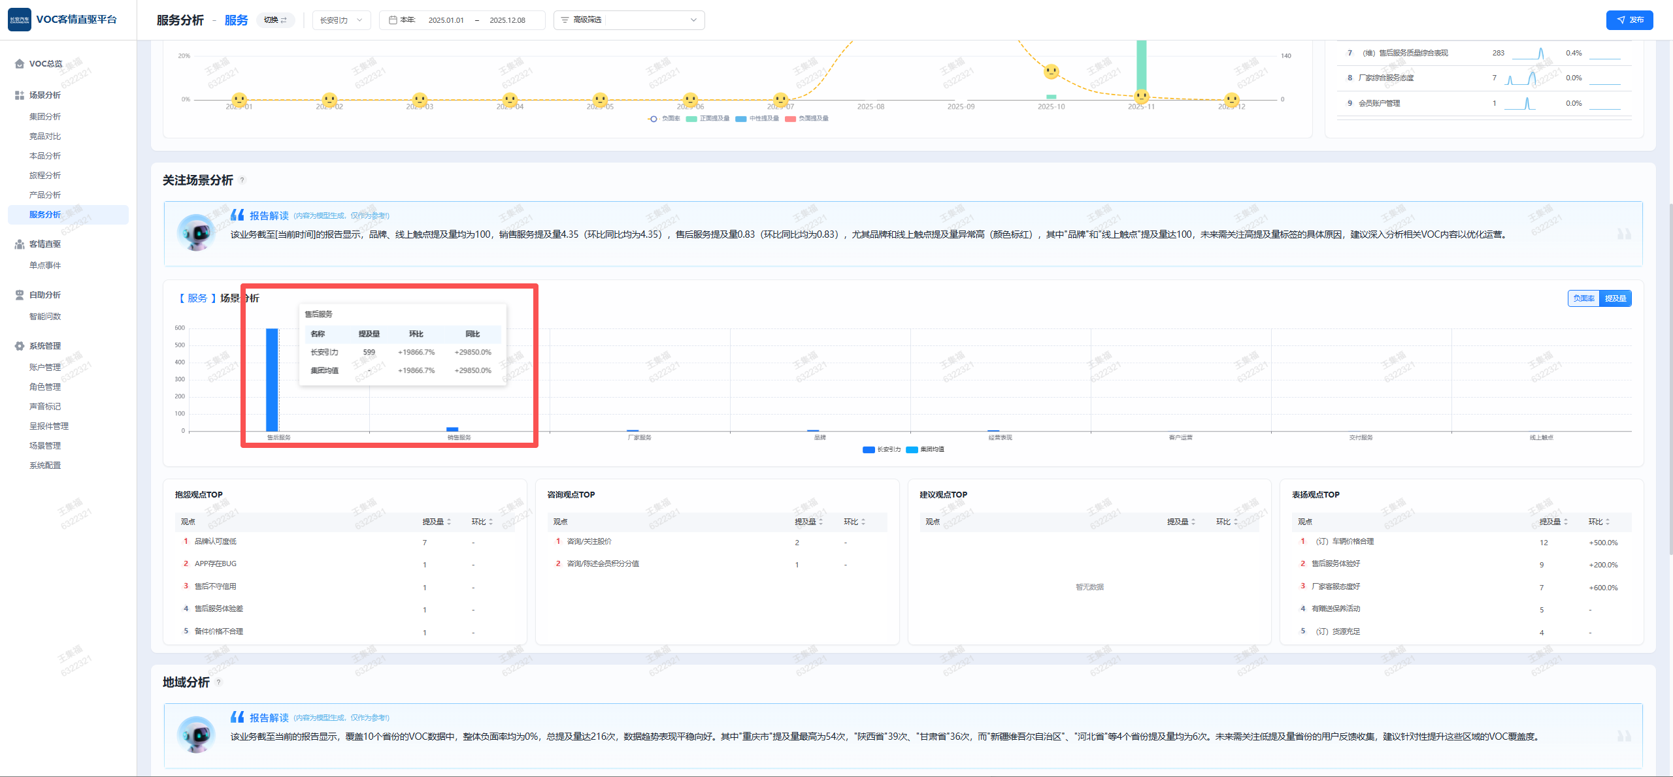Click the help icon beside 关注场景分析
The image size is (1673, 777).
pyautogui.click(x=242, y=181)
